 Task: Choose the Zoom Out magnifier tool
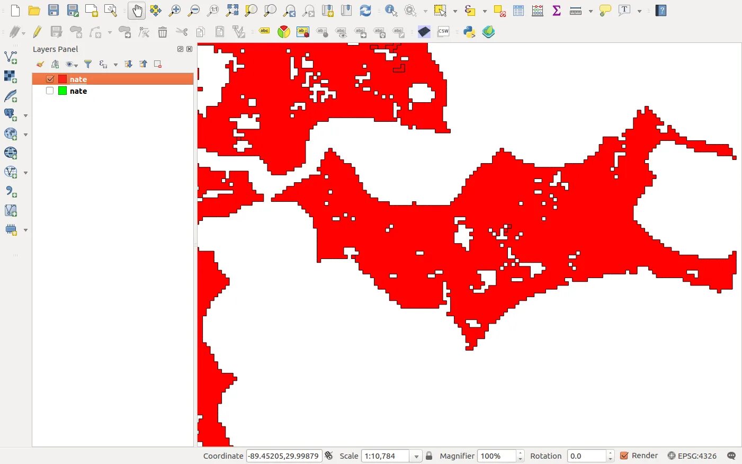point(194,11)
